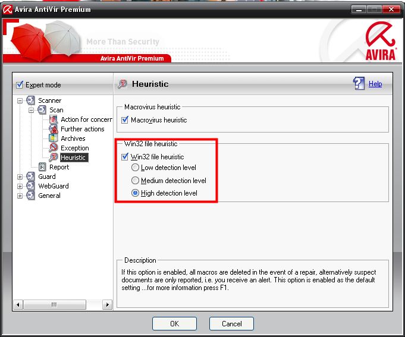
Task: Disable the Win32 file heuristic checkbox
Action: click(x=125, y=157)
